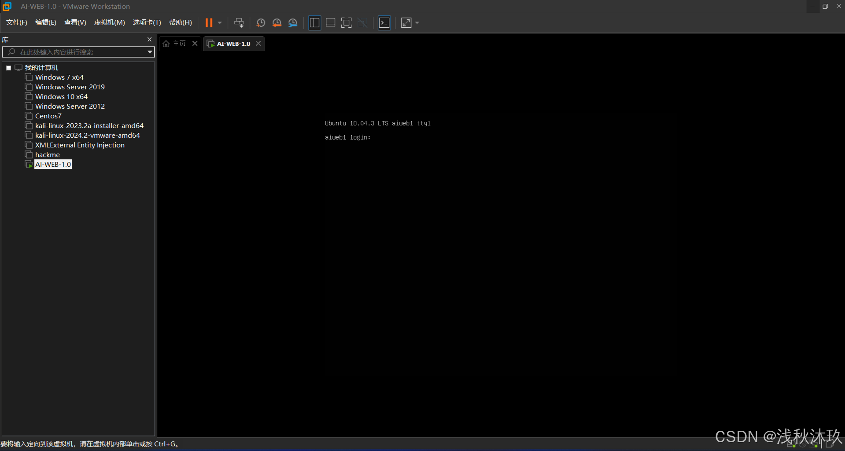The height and width of the screenshot is (451, 845).
Task: Select the Windows Server 2012 virtual machine
Action: click(x=70, y=106)
